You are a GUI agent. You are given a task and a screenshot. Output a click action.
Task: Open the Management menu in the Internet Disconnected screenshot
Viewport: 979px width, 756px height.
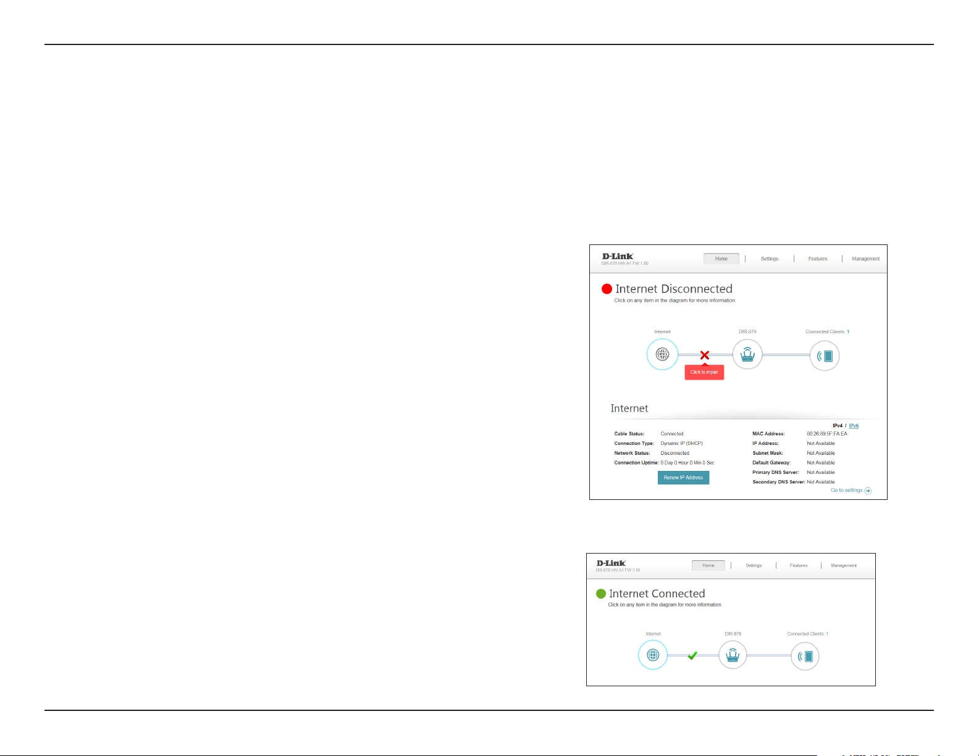[866, 259]
